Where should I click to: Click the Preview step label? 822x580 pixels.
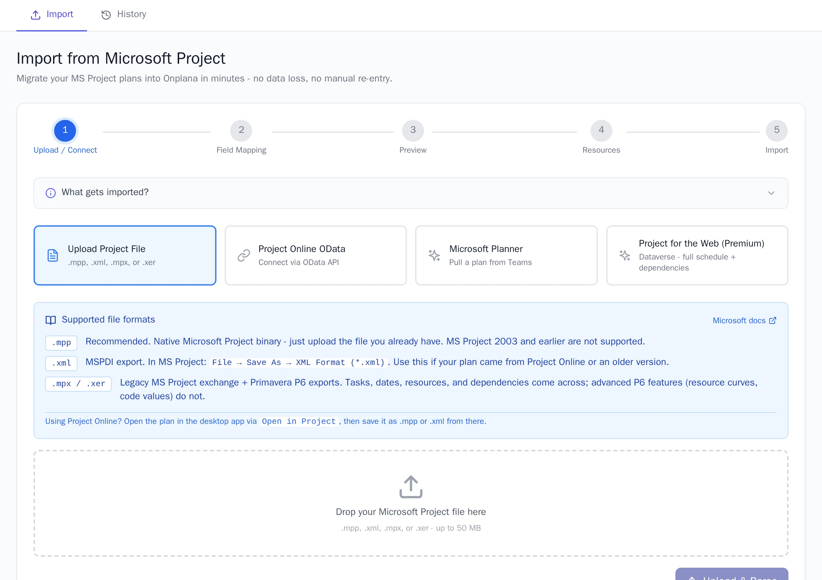coord(413,150)
